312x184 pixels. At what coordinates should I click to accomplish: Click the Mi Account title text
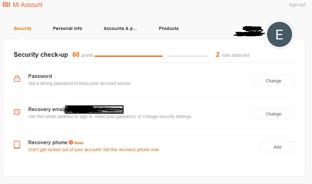[28, 5]
